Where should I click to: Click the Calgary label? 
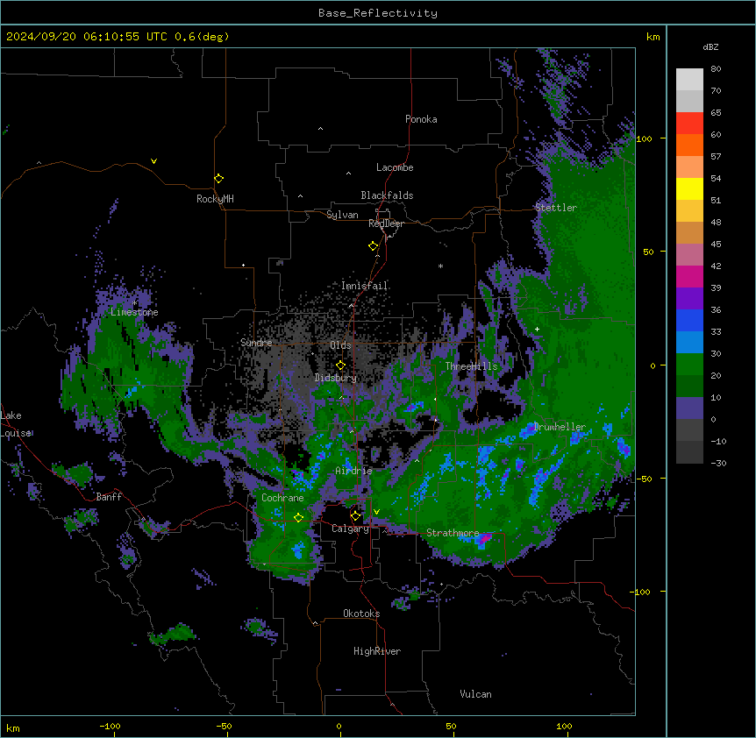tap(350, 529)
